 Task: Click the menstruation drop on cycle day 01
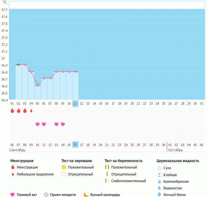click(x=12, y=111)
